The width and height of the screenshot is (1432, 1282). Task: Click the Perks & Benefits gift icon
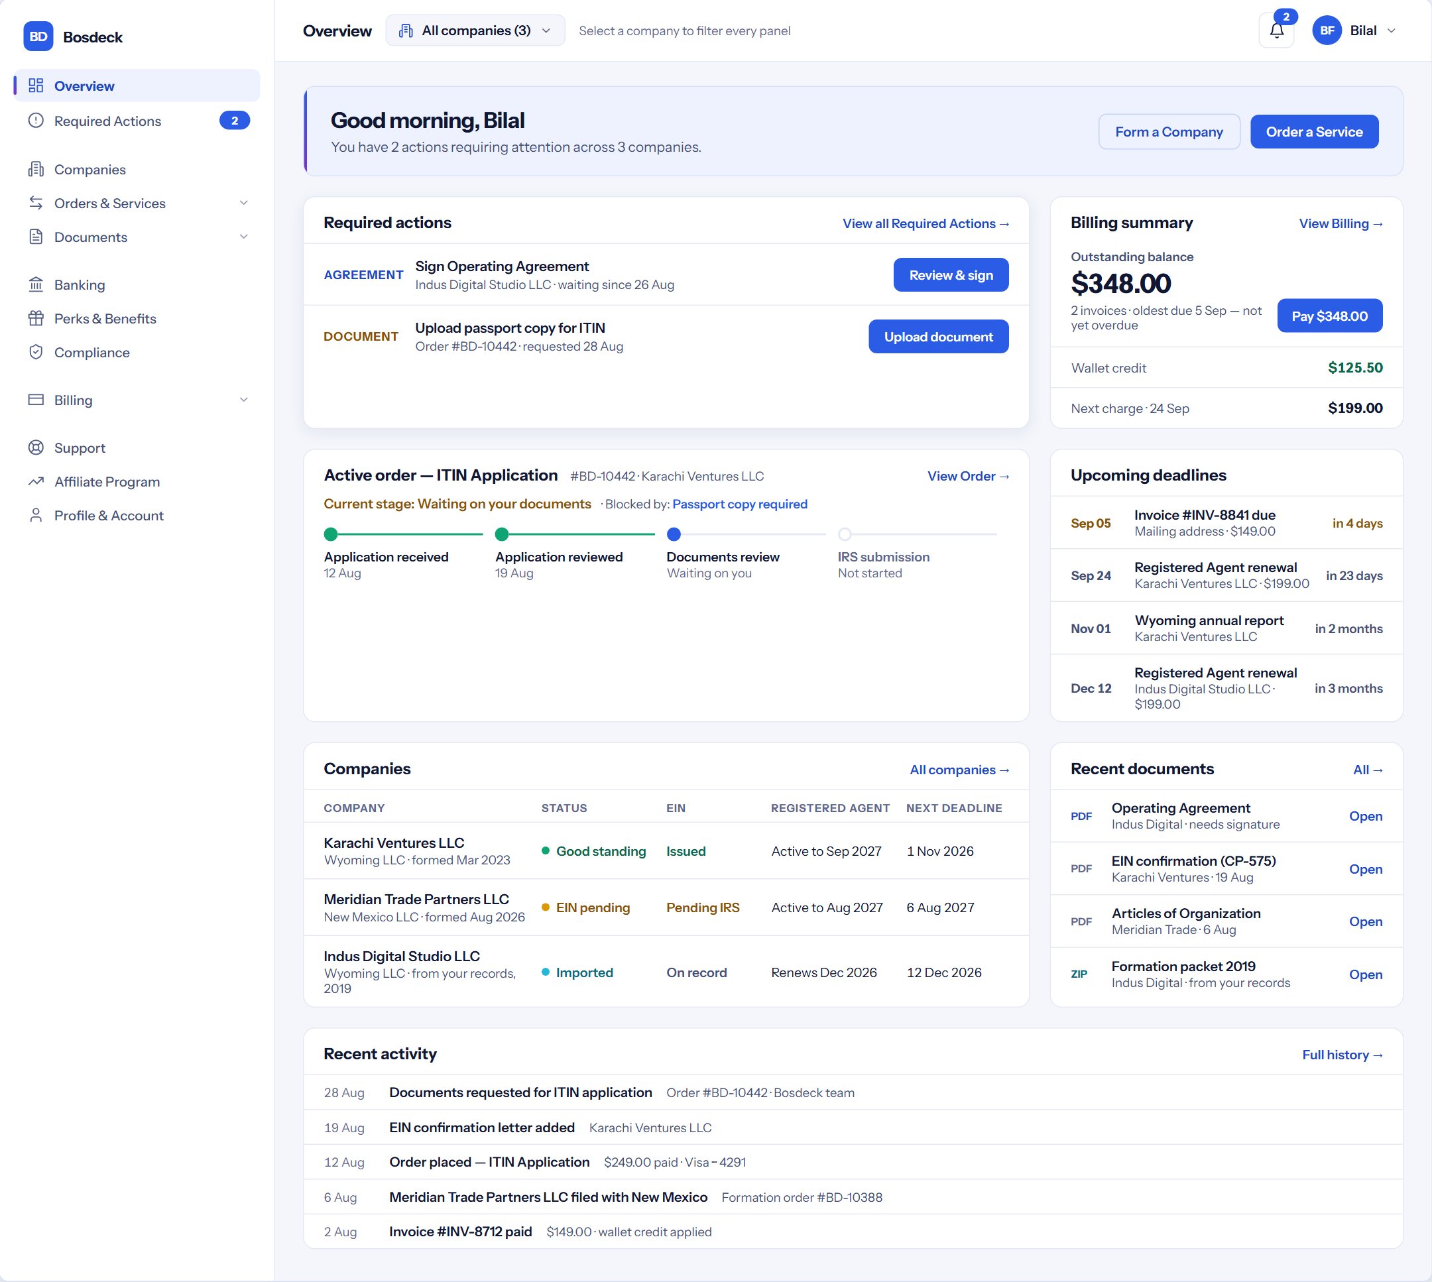click(x=36, y=318)
